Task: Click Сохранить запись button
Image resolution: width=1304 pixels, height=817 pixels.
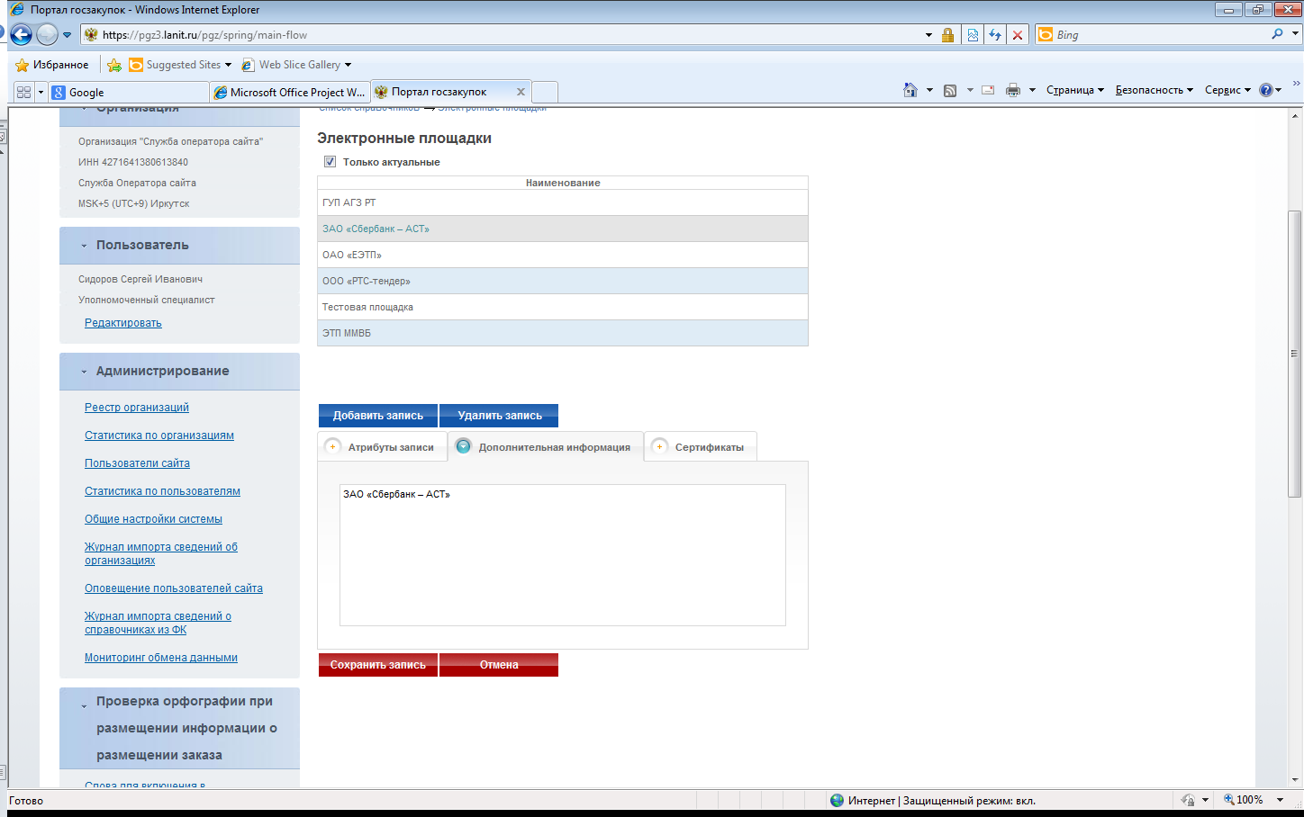Action: (x=378, y=665)
